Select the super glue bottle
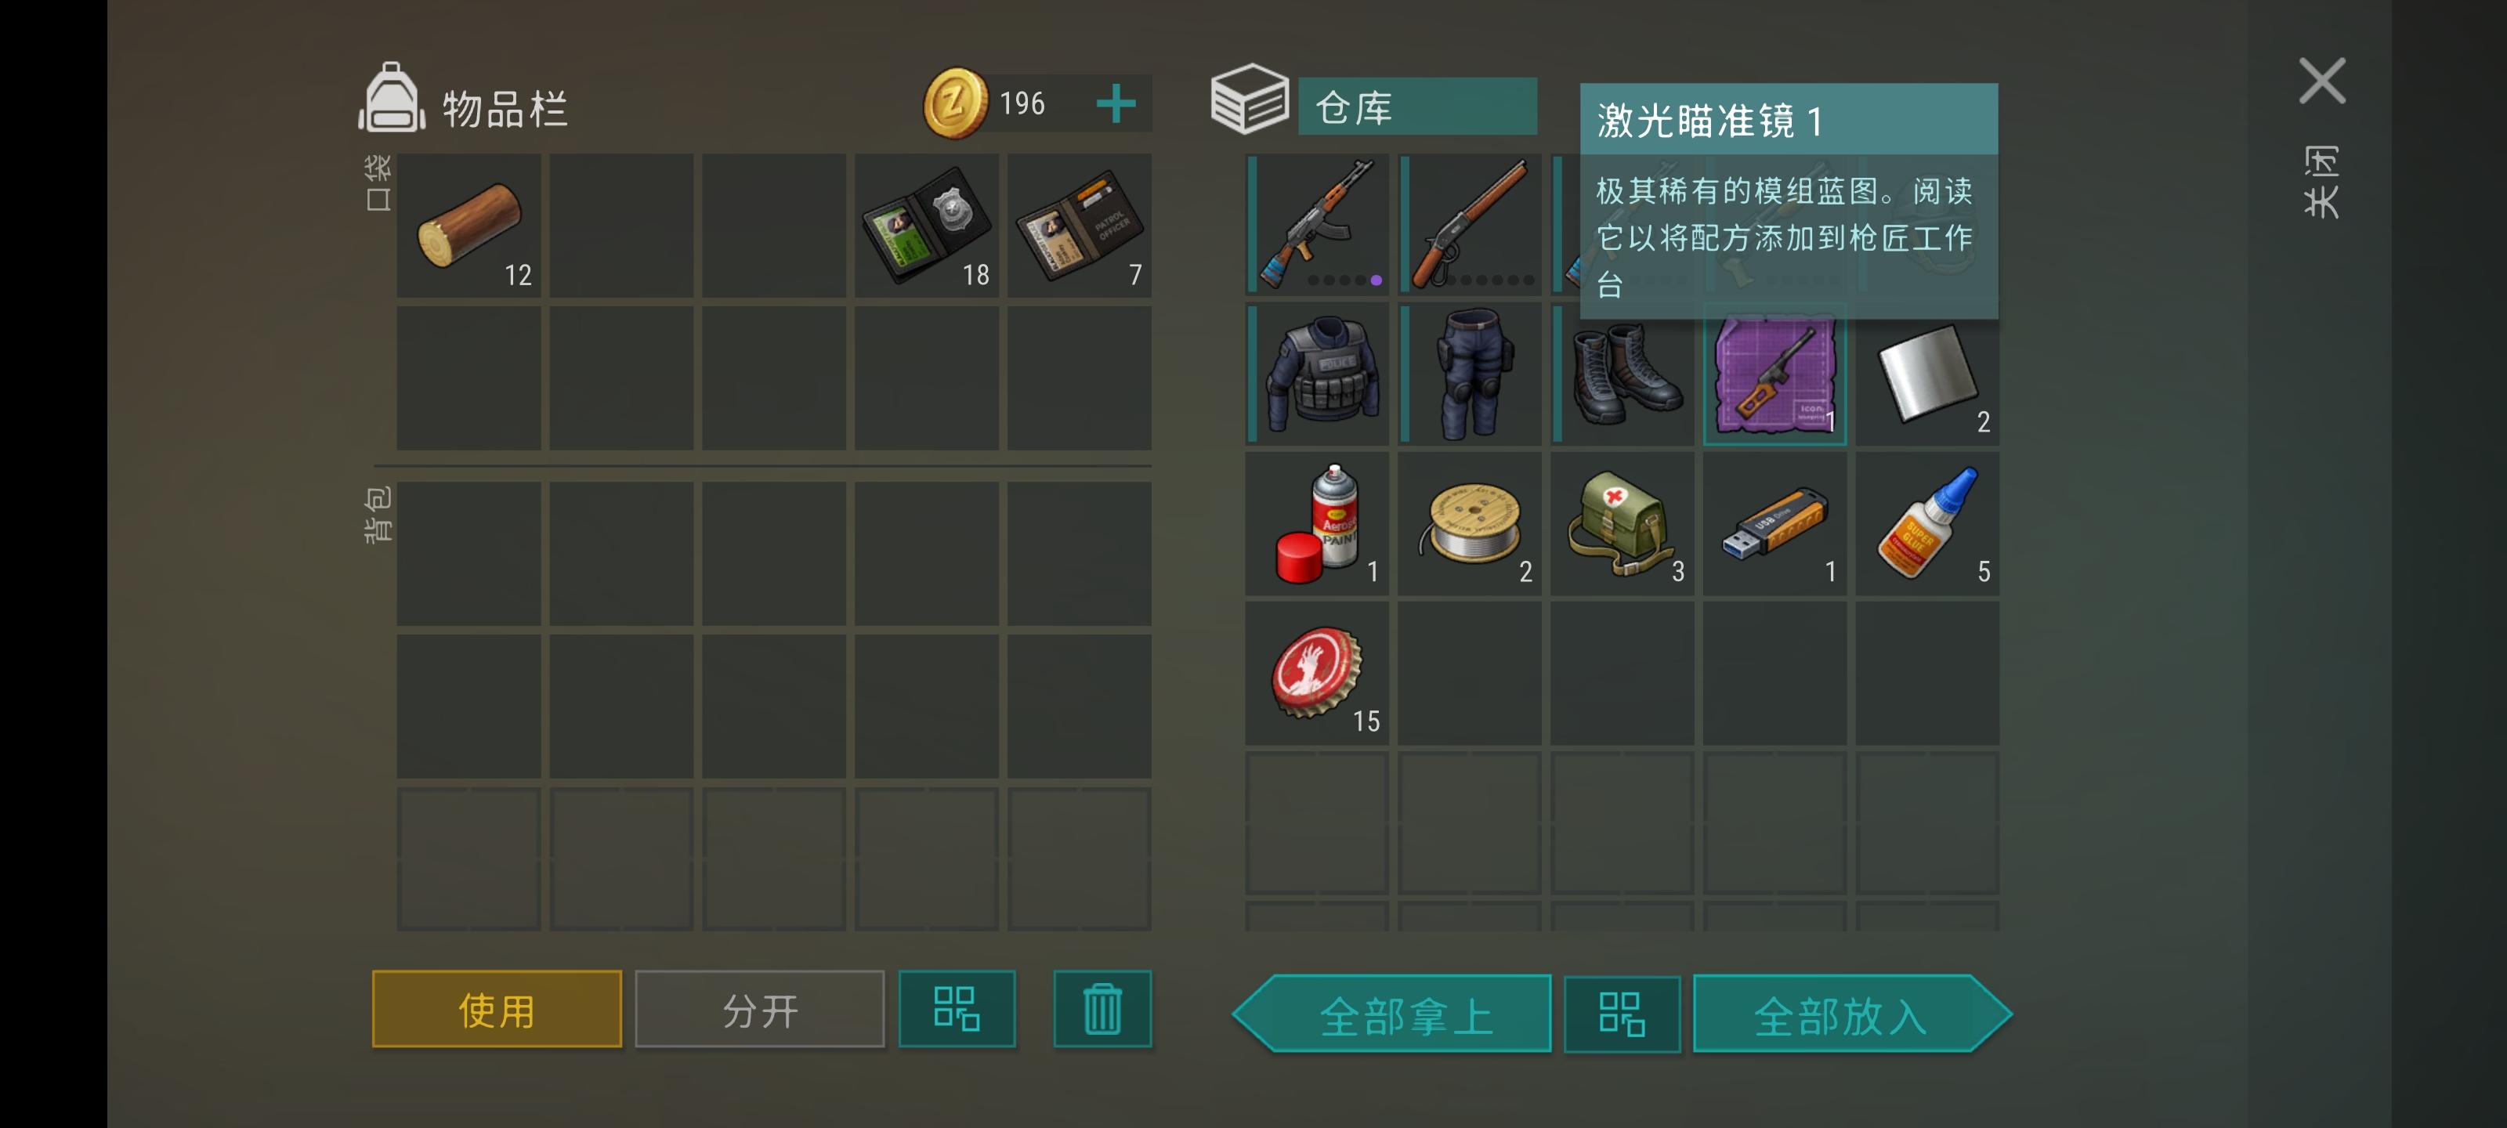This screenshot has width=2507, height=1128. pyautogui.click(x=1927, y=523)
